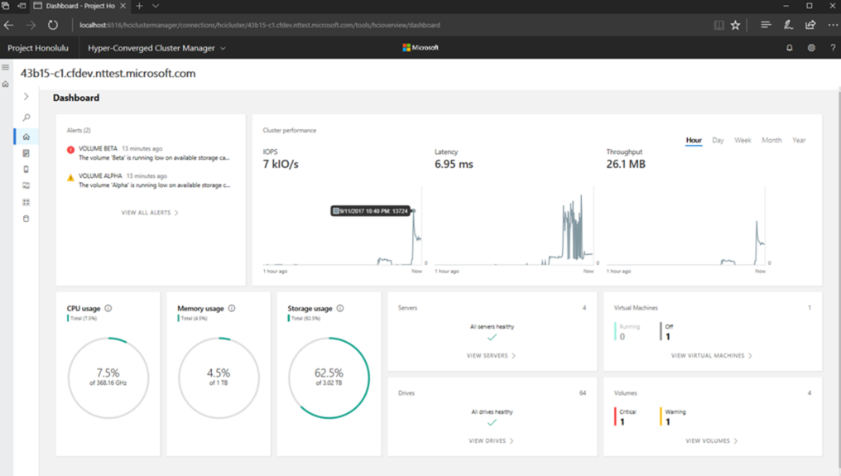Open the VIEW VOLUMES link
The height and width of the screenshot is (476, 841).
(711, 441)
